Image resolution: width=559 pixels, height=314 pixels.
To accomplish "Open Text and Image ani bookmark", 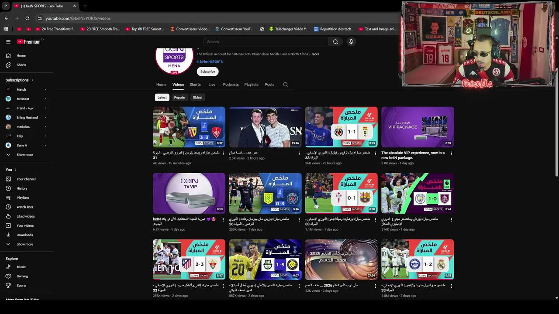I will (378, 29).
